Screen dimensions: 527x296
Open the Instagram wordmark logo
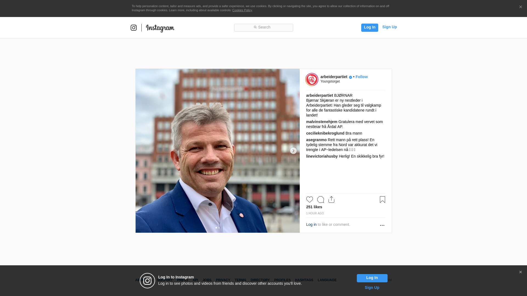(160, 28)
